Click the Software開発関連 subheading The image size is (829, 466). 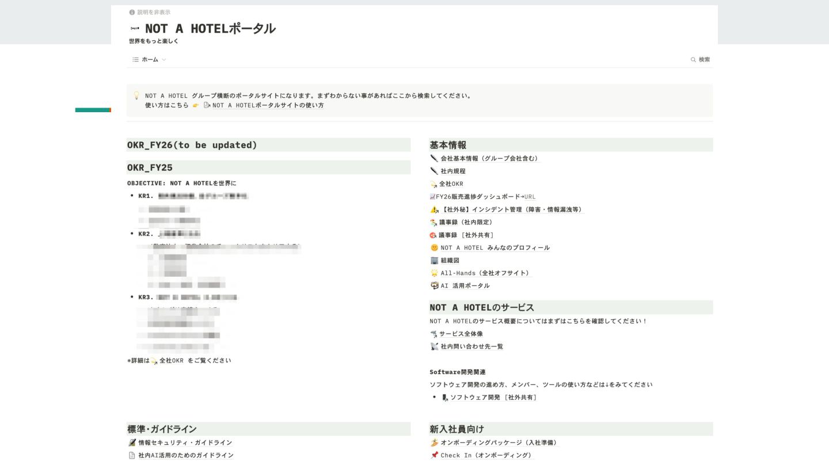point(458,372)
